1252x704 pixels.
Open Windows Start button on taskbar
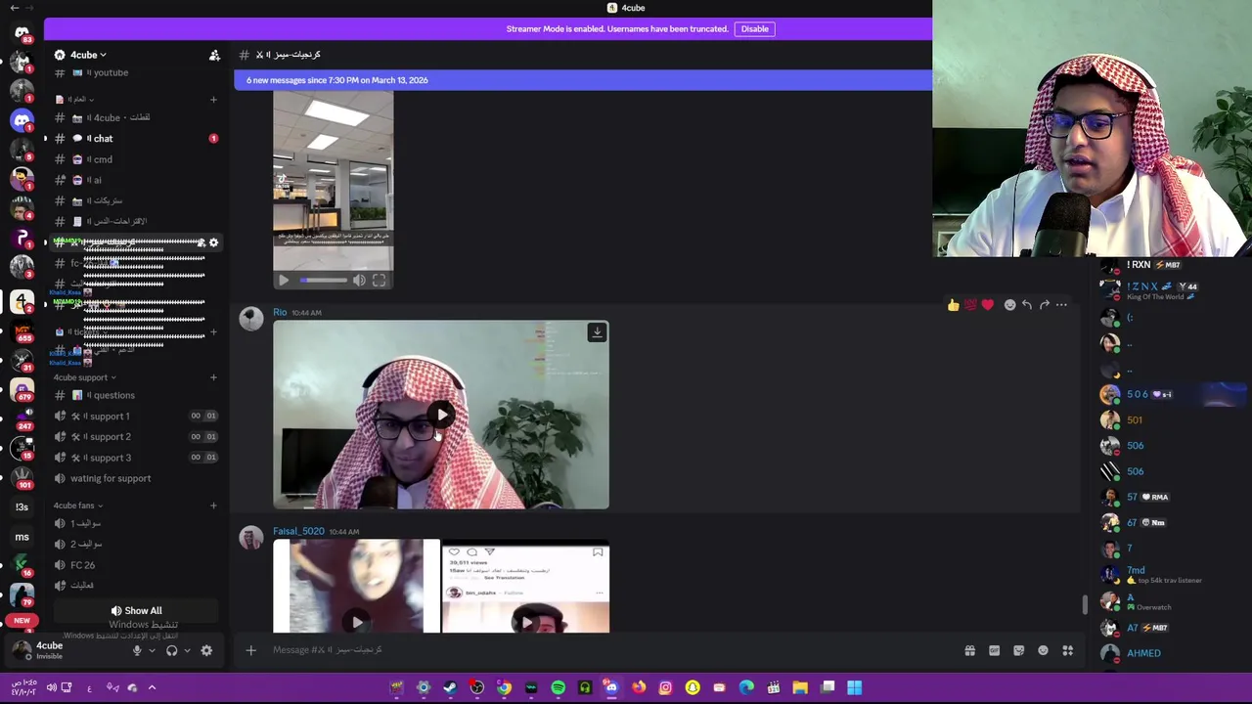[x=854, y=687]
